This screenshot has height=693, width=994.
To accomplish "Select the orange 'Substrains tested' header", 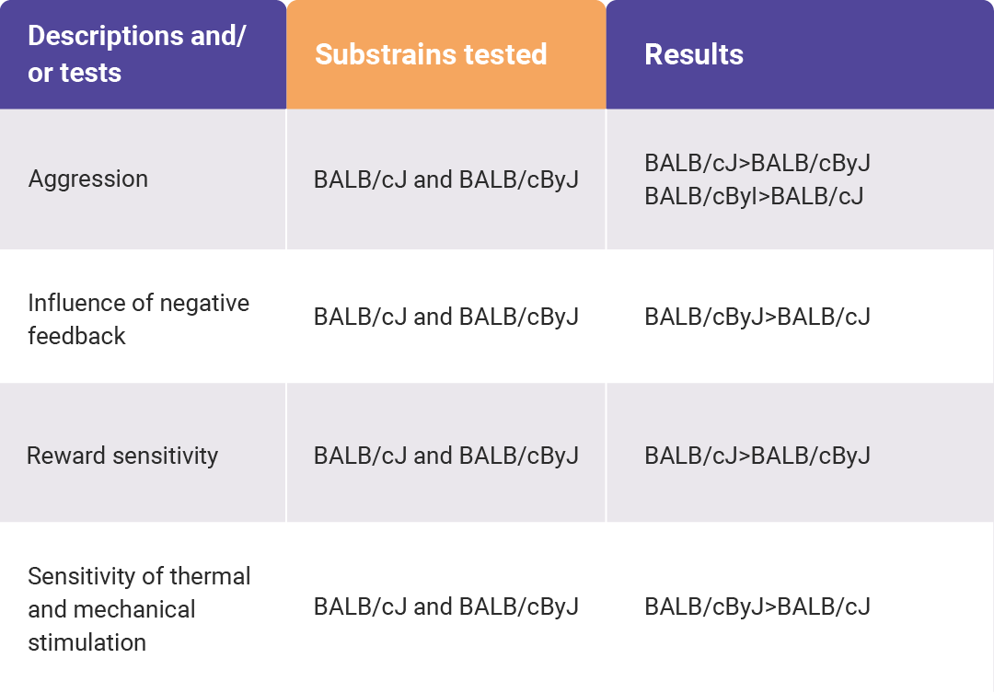I will point(446,54).
